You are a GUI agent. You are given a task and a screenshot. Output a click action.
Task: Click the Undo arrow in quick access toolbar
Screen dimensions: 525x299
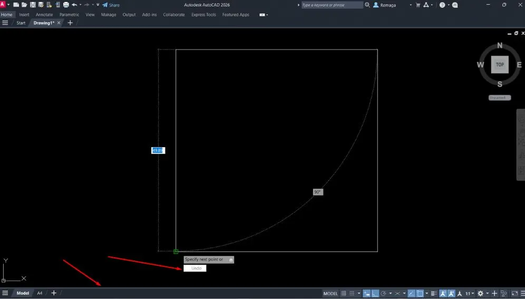click(x=74, y=5)
